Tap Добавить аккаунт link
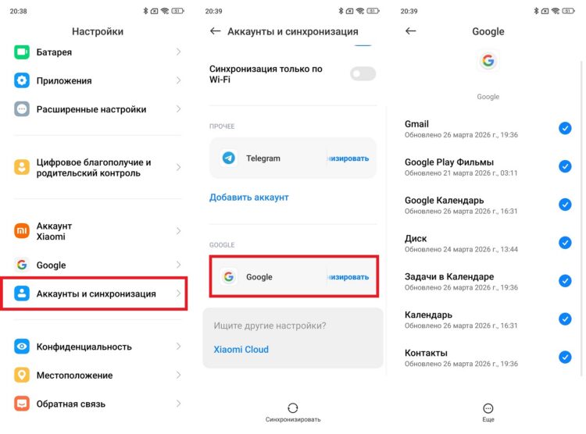This screenshot has width=586, height=434. pos(249,197)
